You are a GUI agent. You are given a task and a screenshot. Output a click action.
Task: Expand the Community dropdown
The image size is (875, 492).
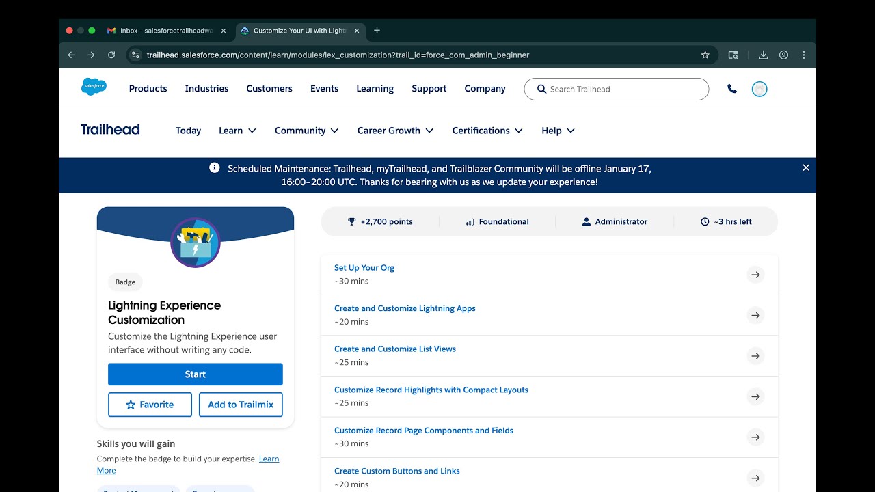pyautogui.click(x=306, y=131)
